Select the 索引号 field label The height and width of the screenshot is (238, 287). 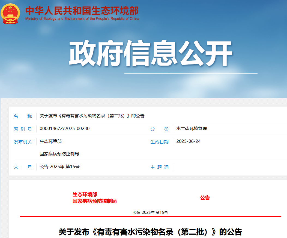23,129
